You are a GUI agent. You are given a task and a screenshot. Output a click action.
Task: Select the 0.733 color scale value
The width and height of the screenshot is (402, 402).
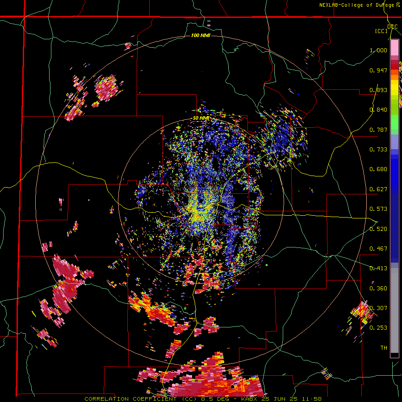(378, 150)
